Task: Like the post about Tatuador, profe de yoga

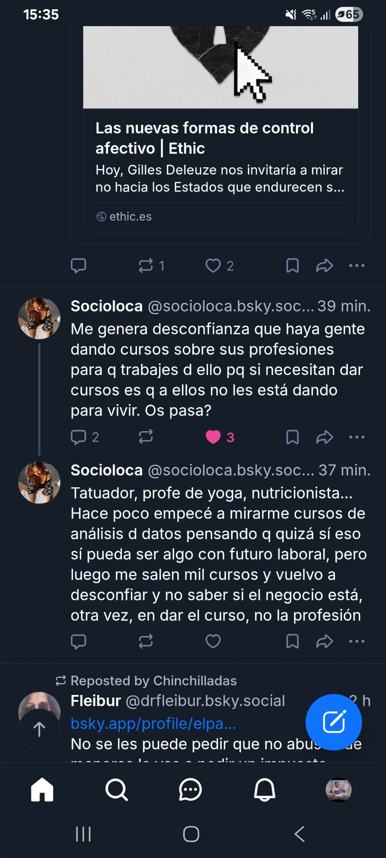Action: [x=213, y=641]
